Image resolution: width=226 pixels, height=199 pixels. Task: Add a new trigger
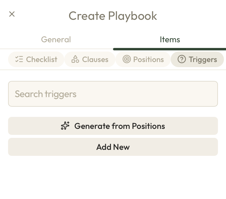(x=113, y=147)
